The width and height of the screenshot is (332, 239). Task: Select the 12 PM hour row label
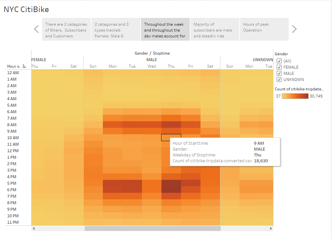[x=13, y=151]
